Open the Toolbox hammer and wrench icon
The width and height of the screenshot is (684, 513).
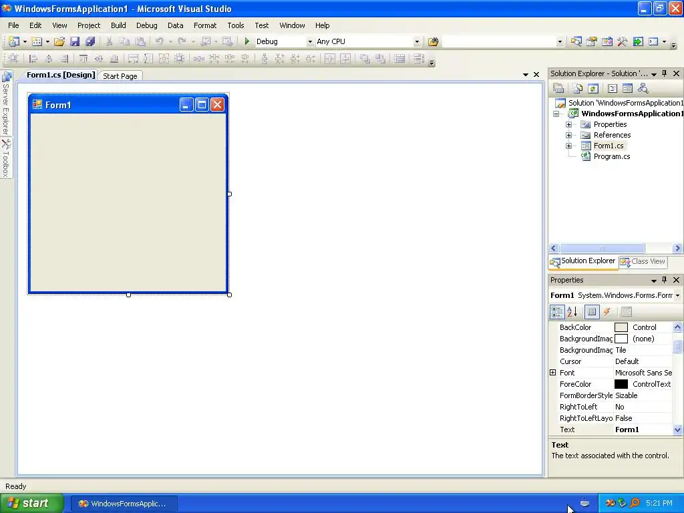(x=622, y=41)
